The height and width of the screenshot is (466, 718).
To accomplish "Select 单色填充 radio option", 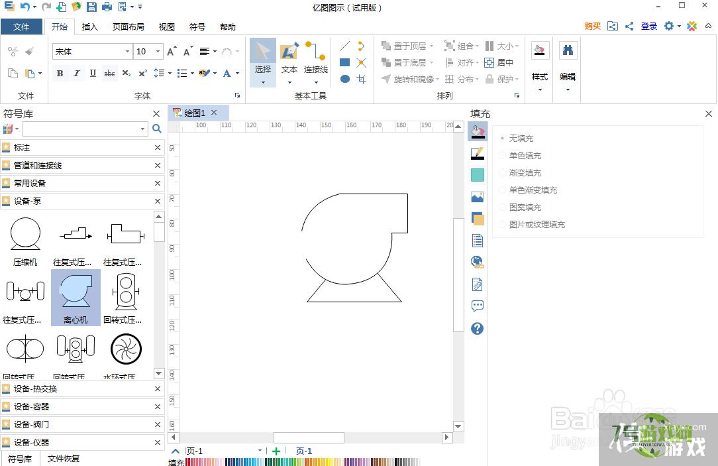I will pyautogui.click(x=520, y=155).
